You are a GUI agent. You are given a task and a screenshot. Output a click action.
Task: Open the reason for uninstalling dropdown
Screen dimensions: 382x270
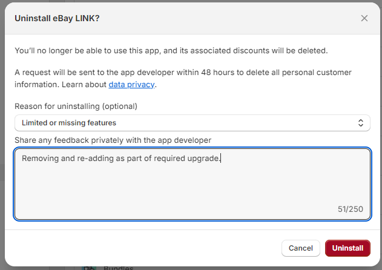[193, 123]
